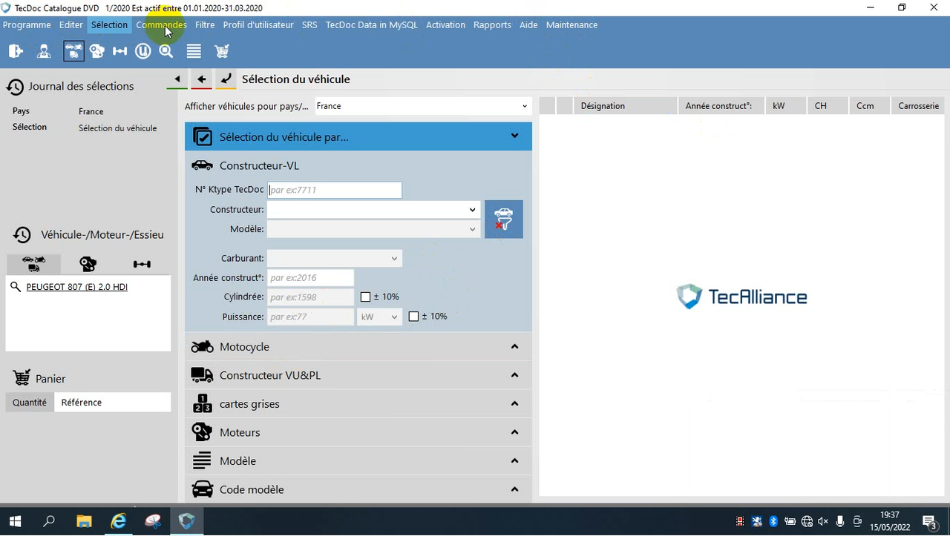Open the article search magnifier icon
950x536 pixels.
166,51
